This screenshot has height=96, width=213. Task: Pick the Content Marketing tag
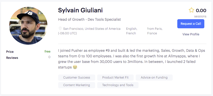pyautogui.click(x=77, y=85)
